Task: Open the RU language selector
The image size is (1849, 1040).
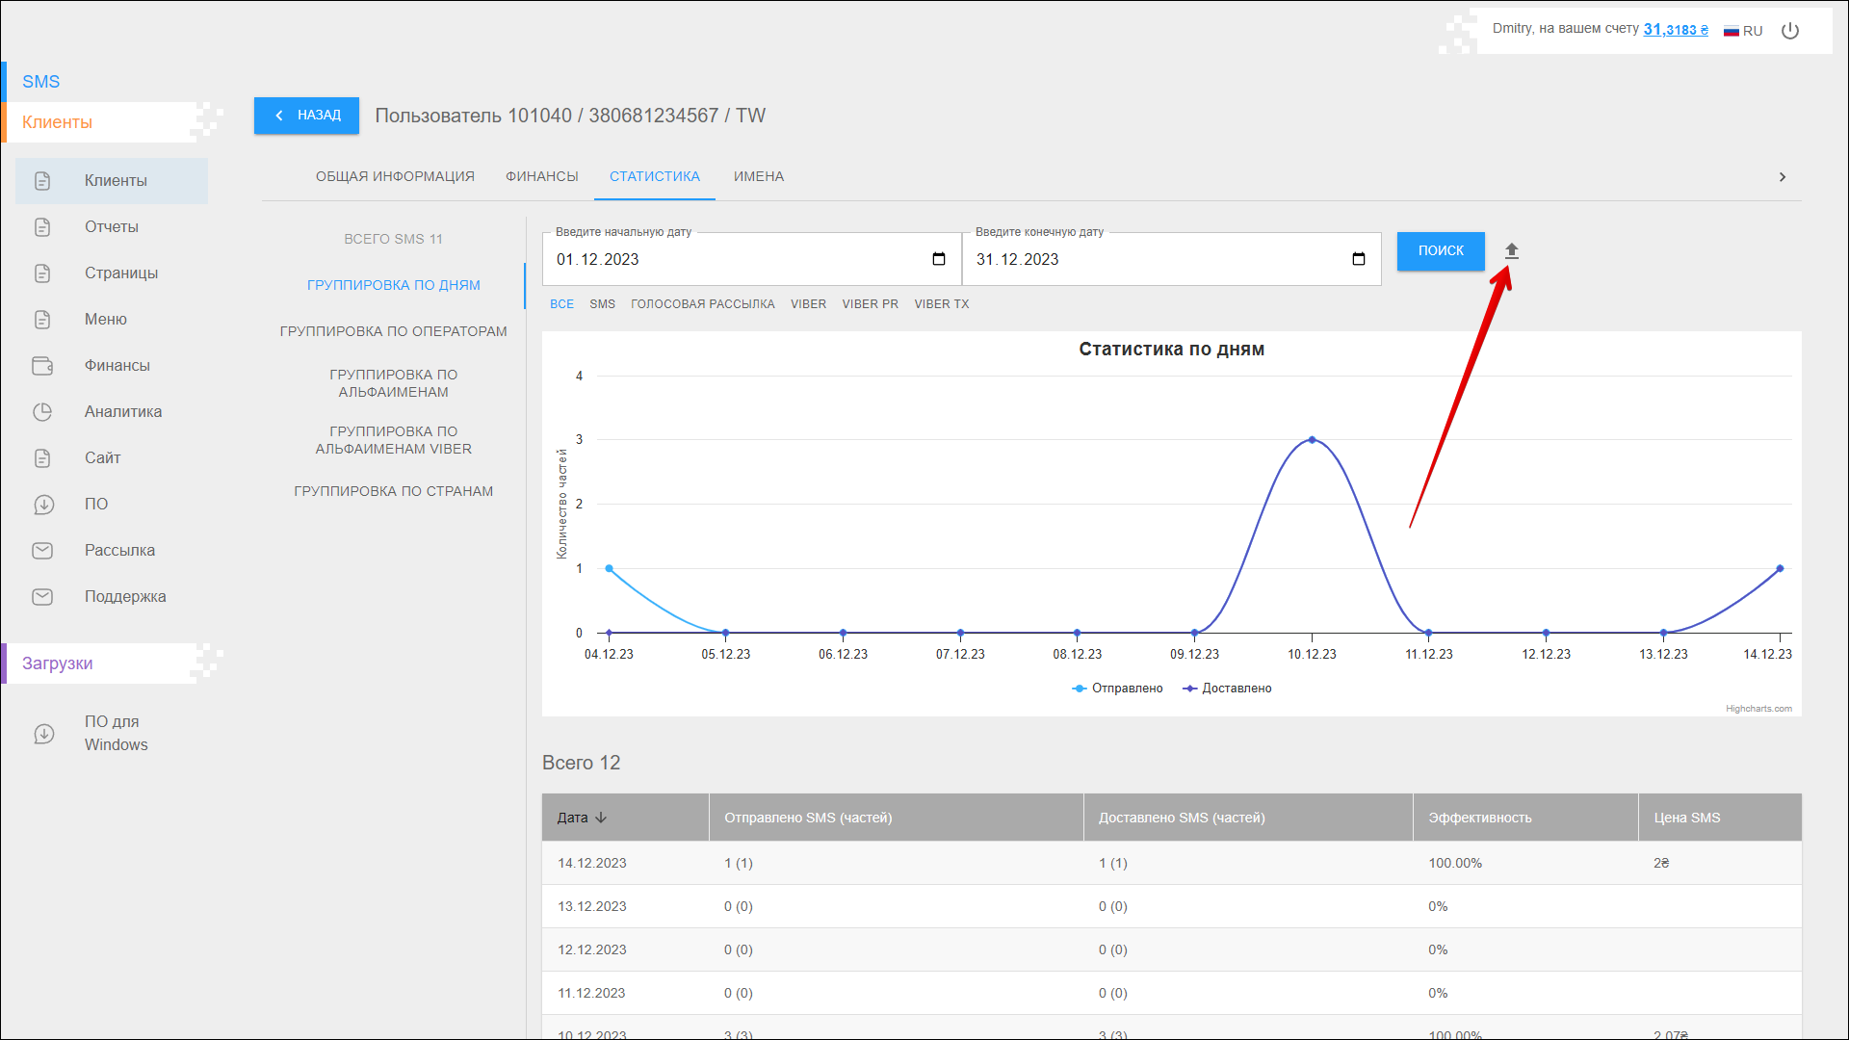Action: [1743, 31]
